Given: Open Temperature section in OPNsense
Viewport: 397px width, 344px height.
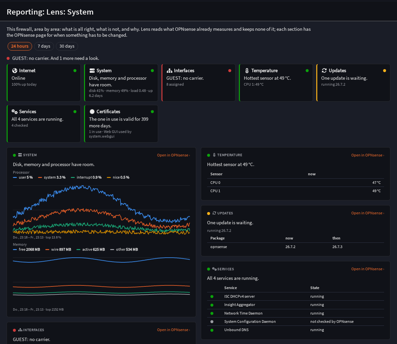Looking at the screenshot, I should (368, 155).
